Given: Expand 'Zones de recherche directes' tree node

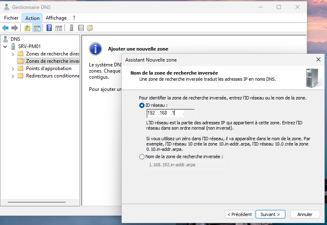Looking at the screenshot, I should click(x=13, y=54).
